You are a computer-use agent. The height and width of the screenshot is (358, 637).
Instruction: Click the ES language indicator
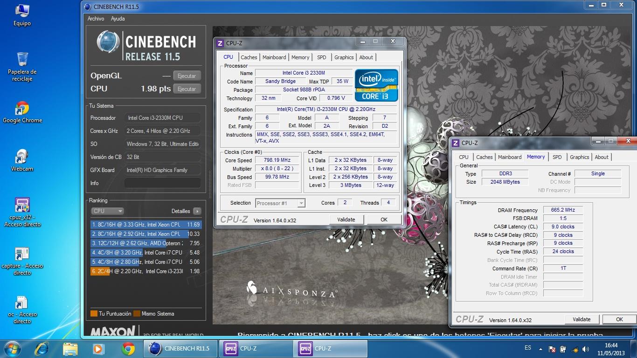528,348
